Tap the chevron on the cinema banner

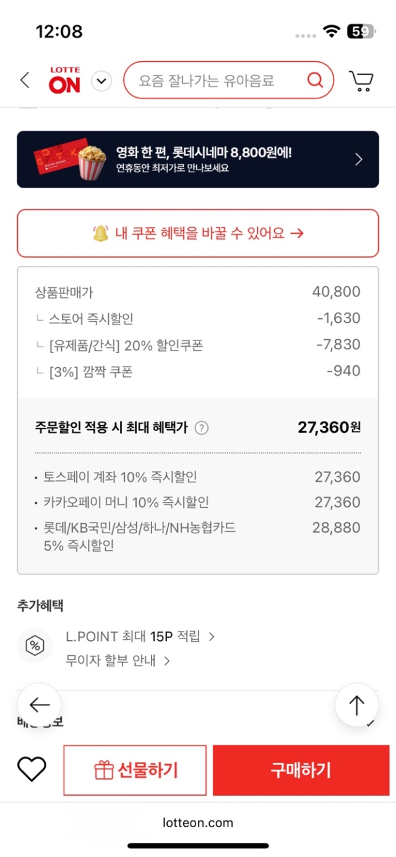(359, 159)
